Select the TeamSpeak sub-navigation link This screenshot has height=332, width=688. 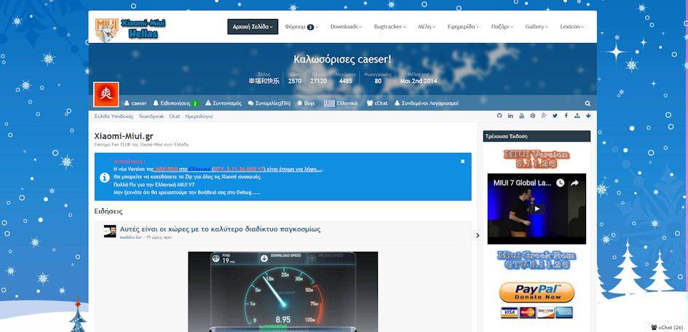pos(151,116)
